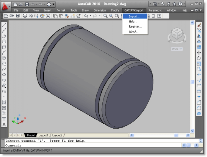Open the AutoCAD application menu button
207x157 pixels.
click(6, 7)
